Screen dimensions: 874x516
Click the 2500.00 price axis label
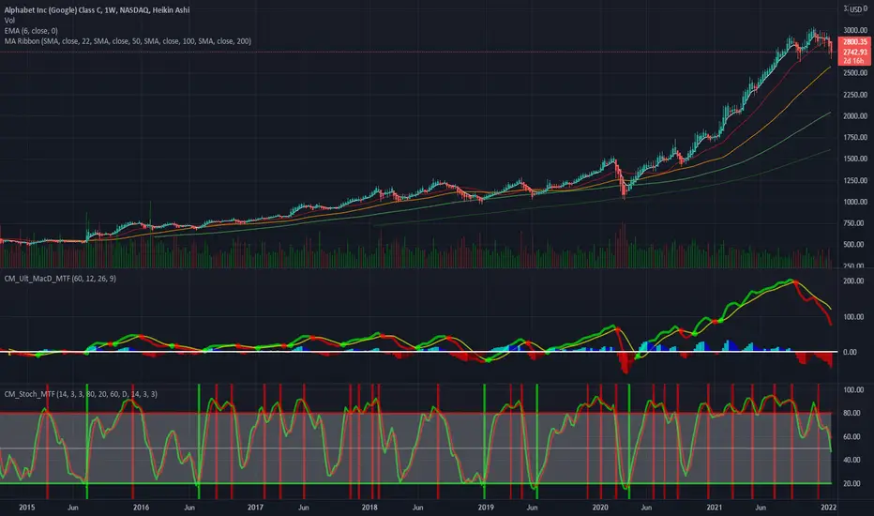(x=855, y=73)
